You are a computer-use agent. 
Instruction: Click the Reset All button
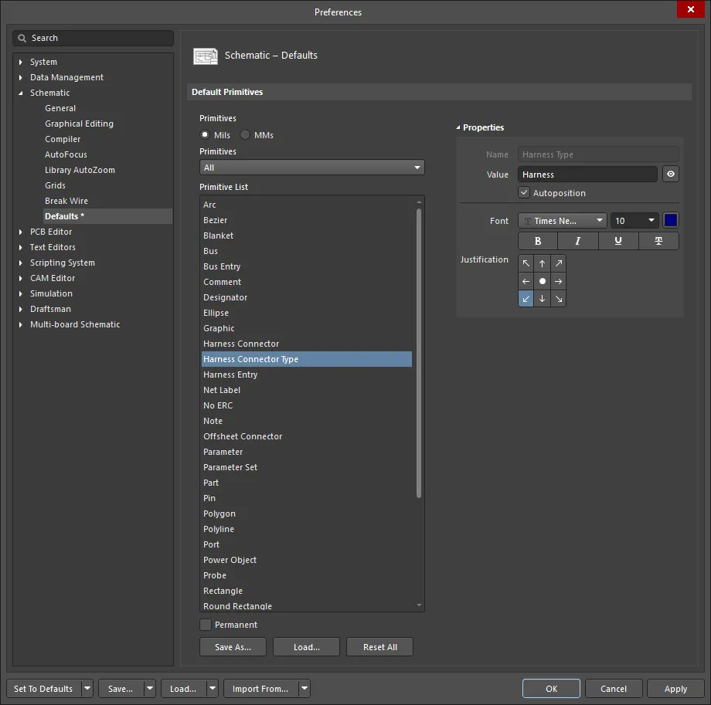(x=379, y=646)
